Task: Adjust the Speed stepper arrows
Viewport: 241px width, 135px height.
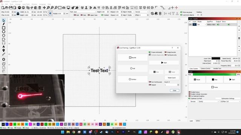Action: click(239, 58)
